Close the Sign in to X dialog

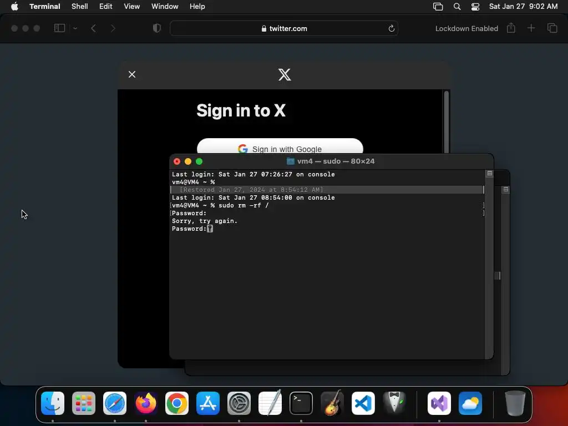(132, 74)
